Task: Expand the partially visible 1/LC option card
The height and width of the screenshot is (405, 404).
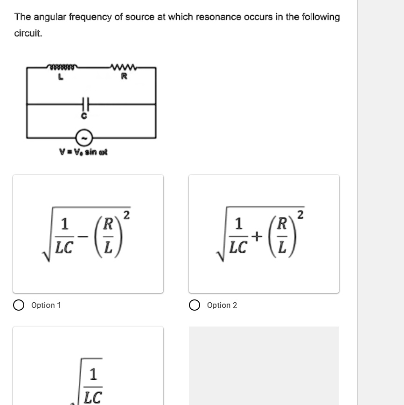Action: (x=88, y=369)
